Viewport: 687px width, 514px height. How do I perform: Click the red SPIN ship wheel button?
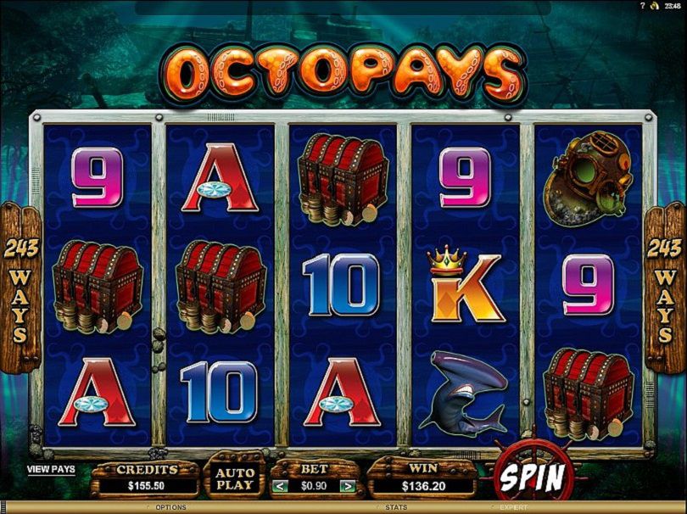coord(532,477)
